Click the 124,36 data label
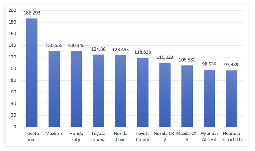The image size is (255, 151). tap(98, 49)
